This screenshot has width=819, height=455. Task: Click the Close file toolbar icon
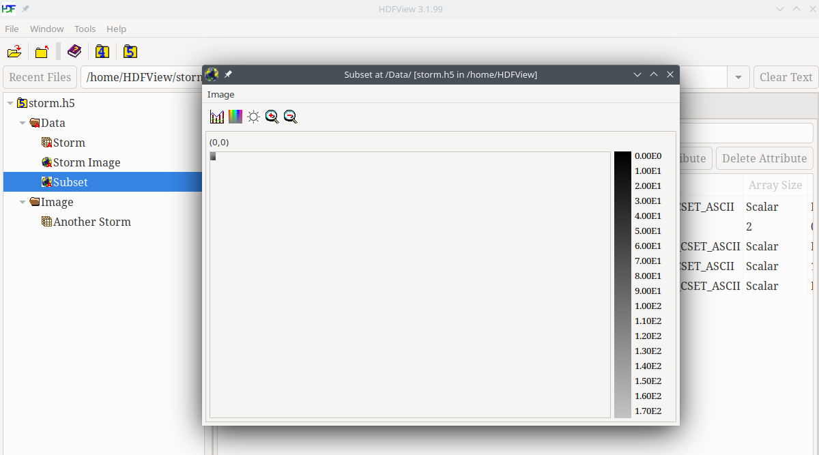tap(42, 52)
